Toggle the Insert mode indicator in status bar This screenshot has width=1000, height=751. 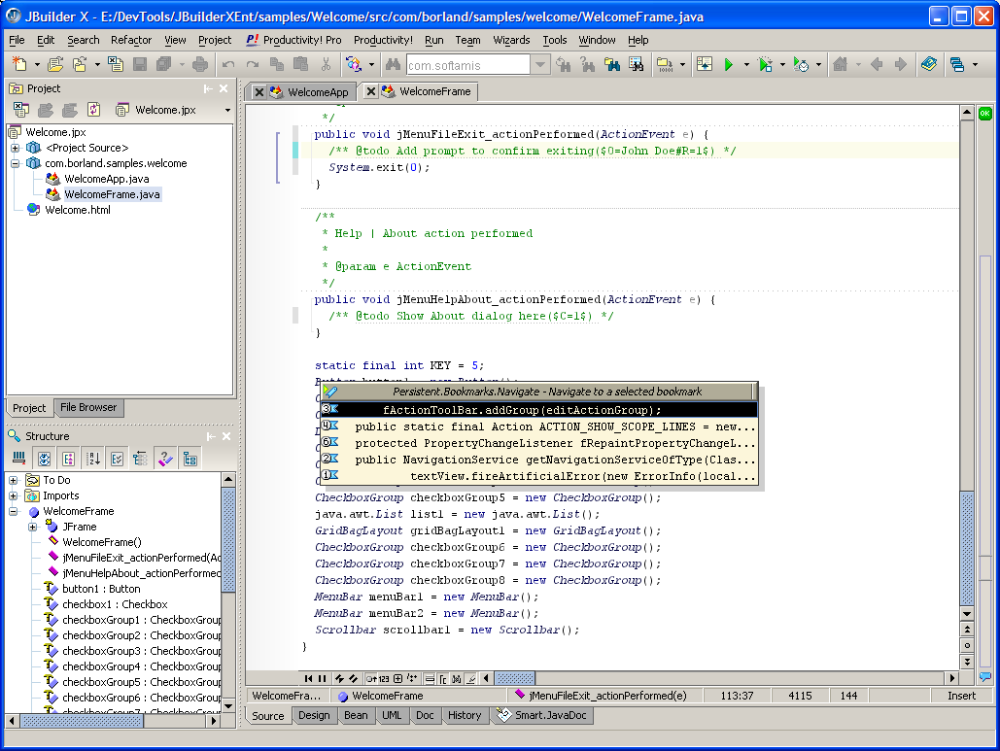pos(961,696)
